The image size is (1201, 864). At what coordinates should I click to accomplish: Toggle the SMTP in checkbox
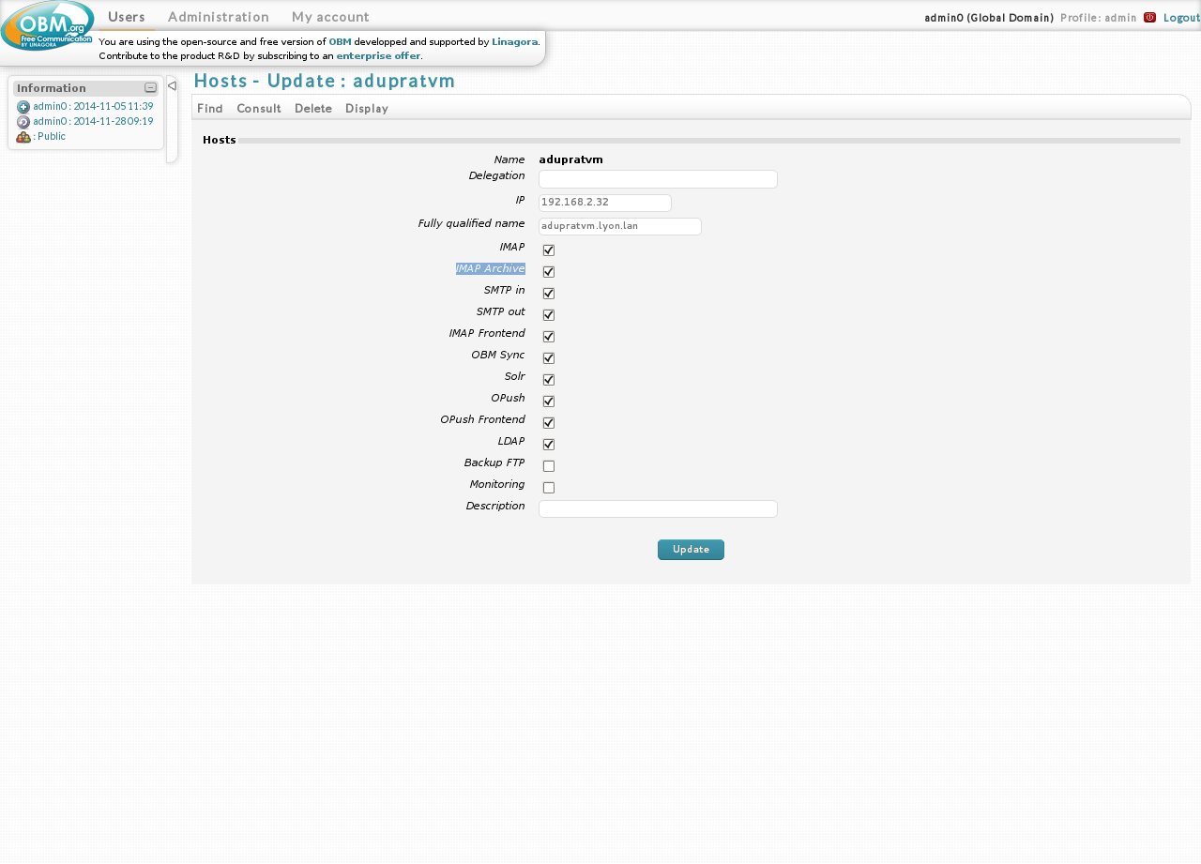[x=549, y=294]
